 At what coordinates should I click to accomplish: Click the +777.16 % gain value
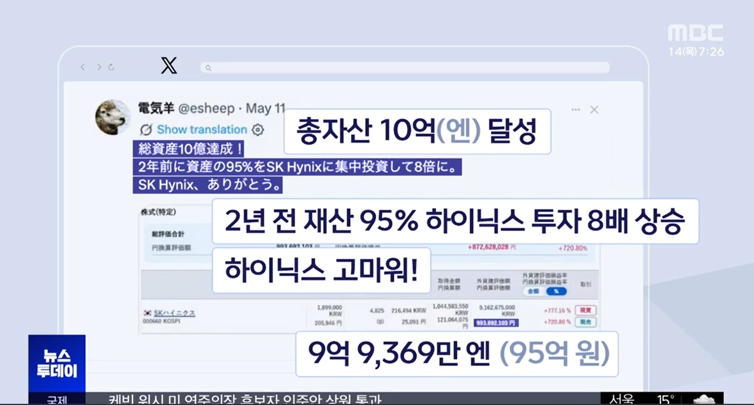point(557,311)
